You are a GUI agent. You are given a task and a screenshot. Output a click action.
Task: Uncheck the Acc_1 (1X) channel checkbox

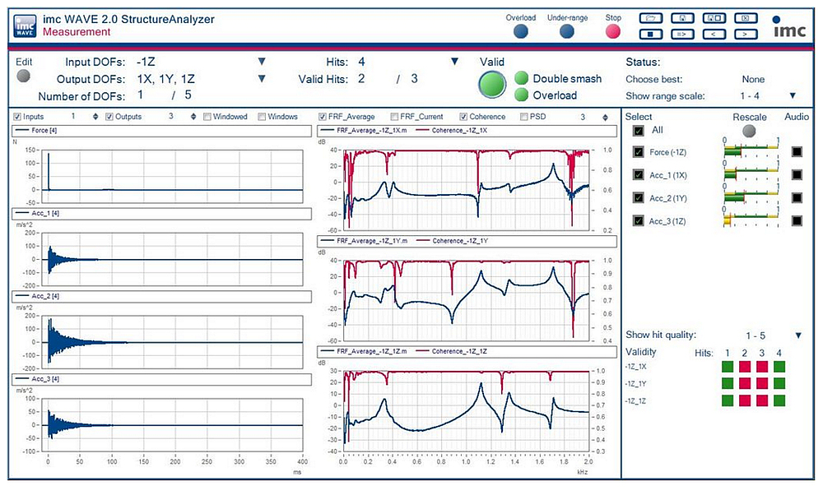pos(639,174)
